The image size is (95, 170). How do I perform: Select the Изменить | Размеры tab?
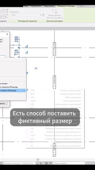[66, 6]
